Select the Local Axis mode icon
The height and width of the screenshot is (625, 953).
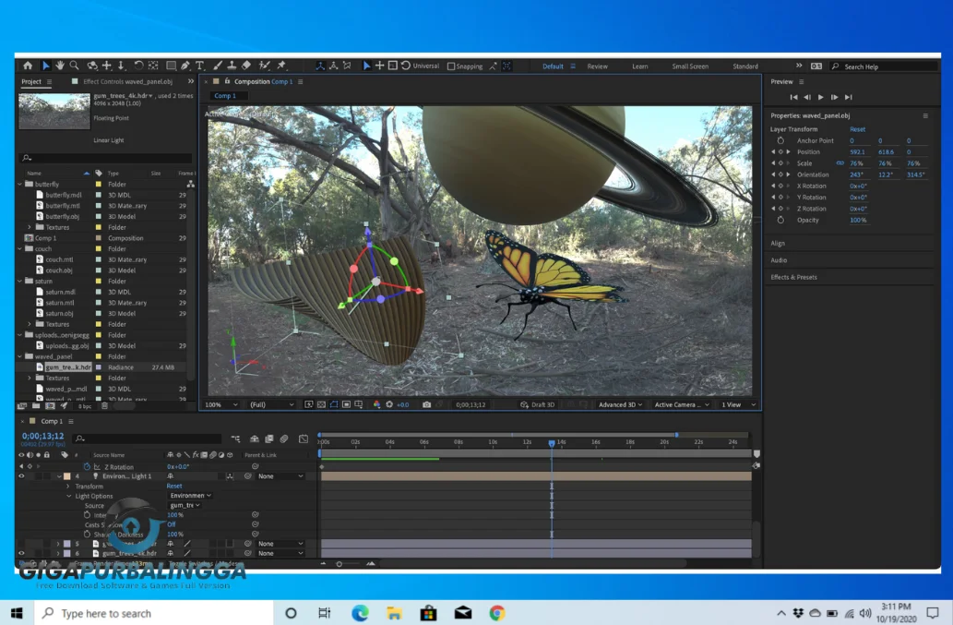coord(320,66)
